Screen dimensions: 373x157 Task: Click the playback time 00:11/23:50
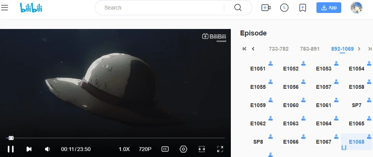(76, 149)
